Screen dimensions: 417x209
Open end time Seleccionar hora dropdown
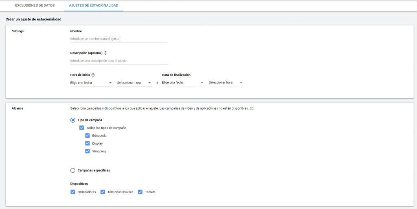226,83
